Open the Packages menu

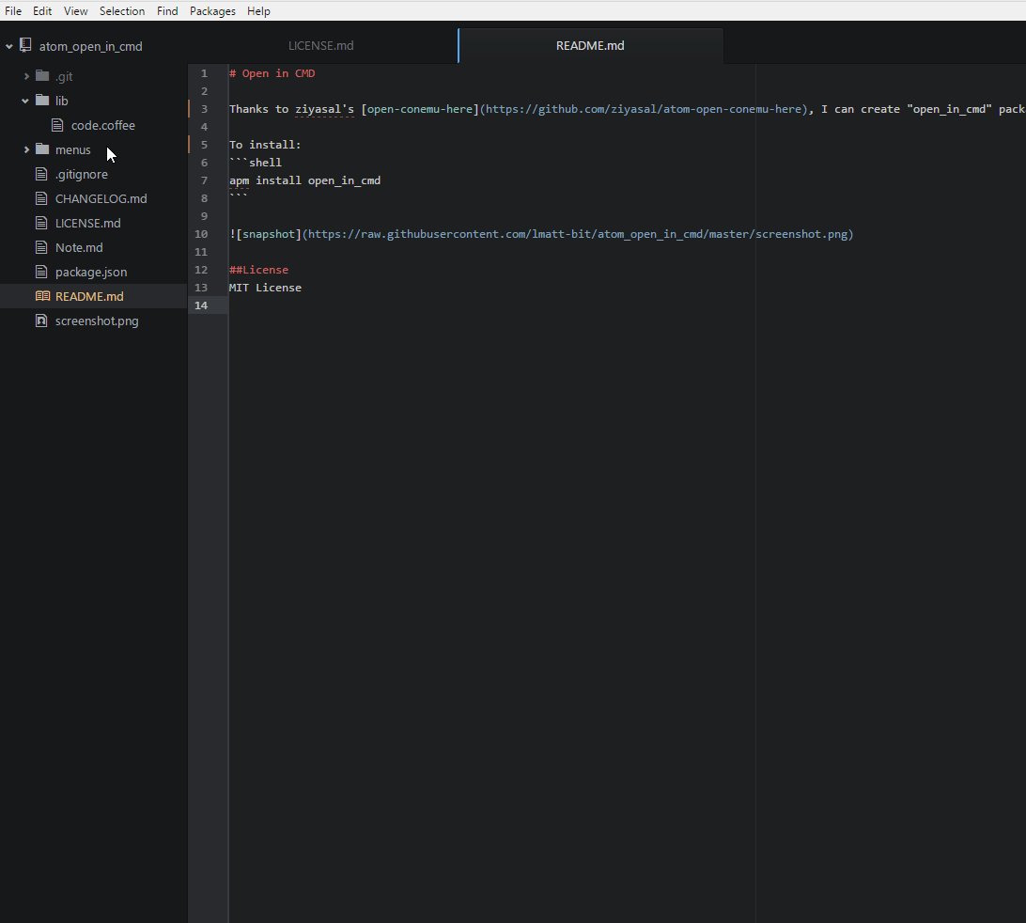[212, 11]
